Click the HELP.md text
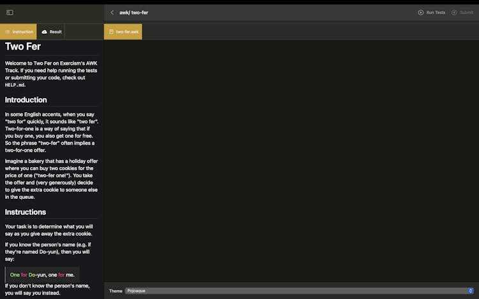The height and width of the screenshot is (299, 479). pos(15,85)
